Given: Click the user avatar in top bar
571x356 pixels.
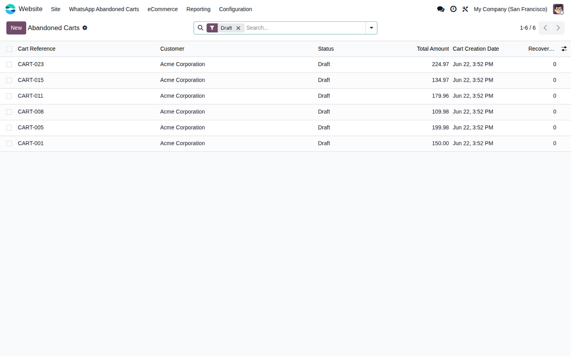Looking at the screenshot, I should click(x=558, y=9).
